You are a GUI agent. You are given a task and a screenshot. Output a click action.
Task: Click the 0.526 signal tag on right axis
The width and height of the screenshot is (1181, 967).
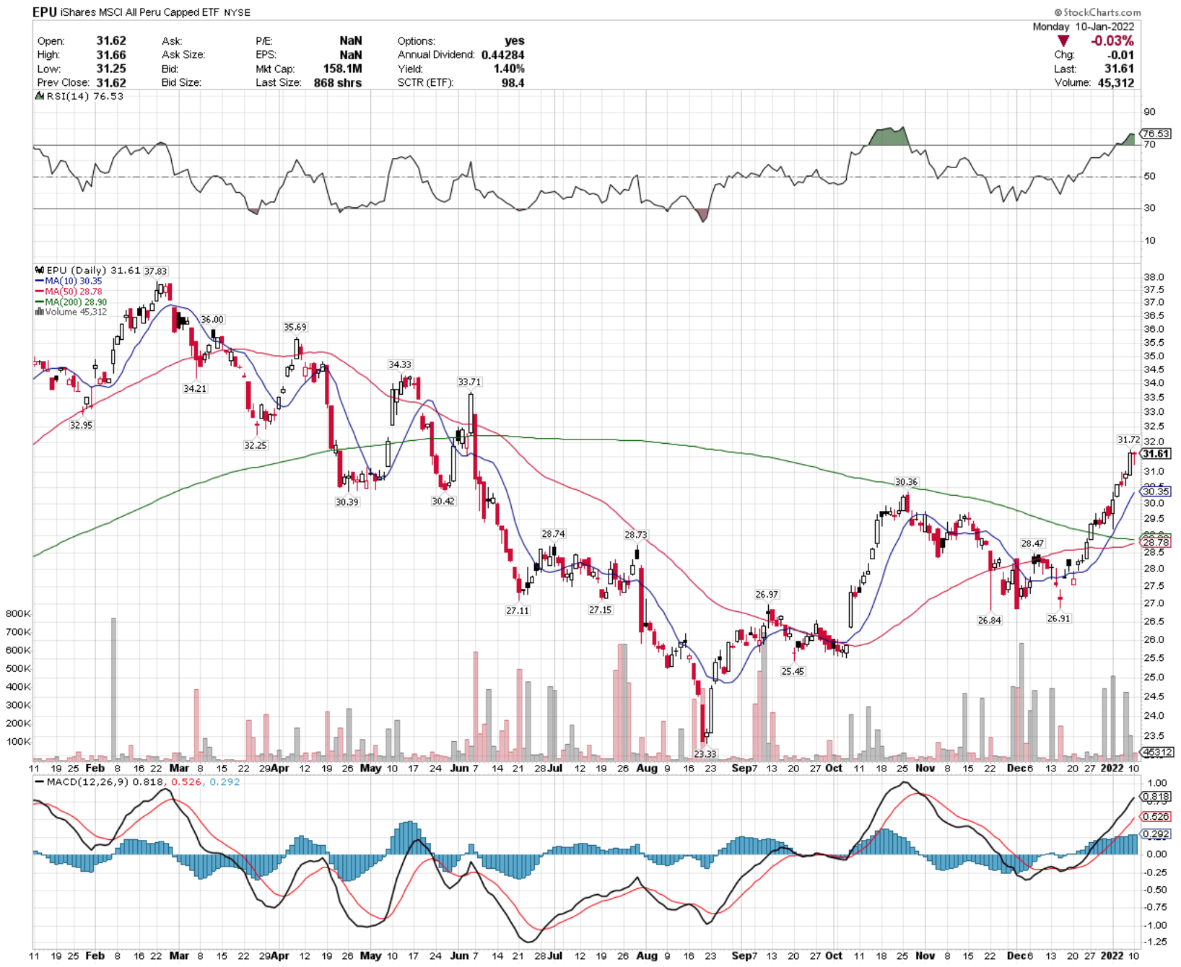click(1156, 817)
